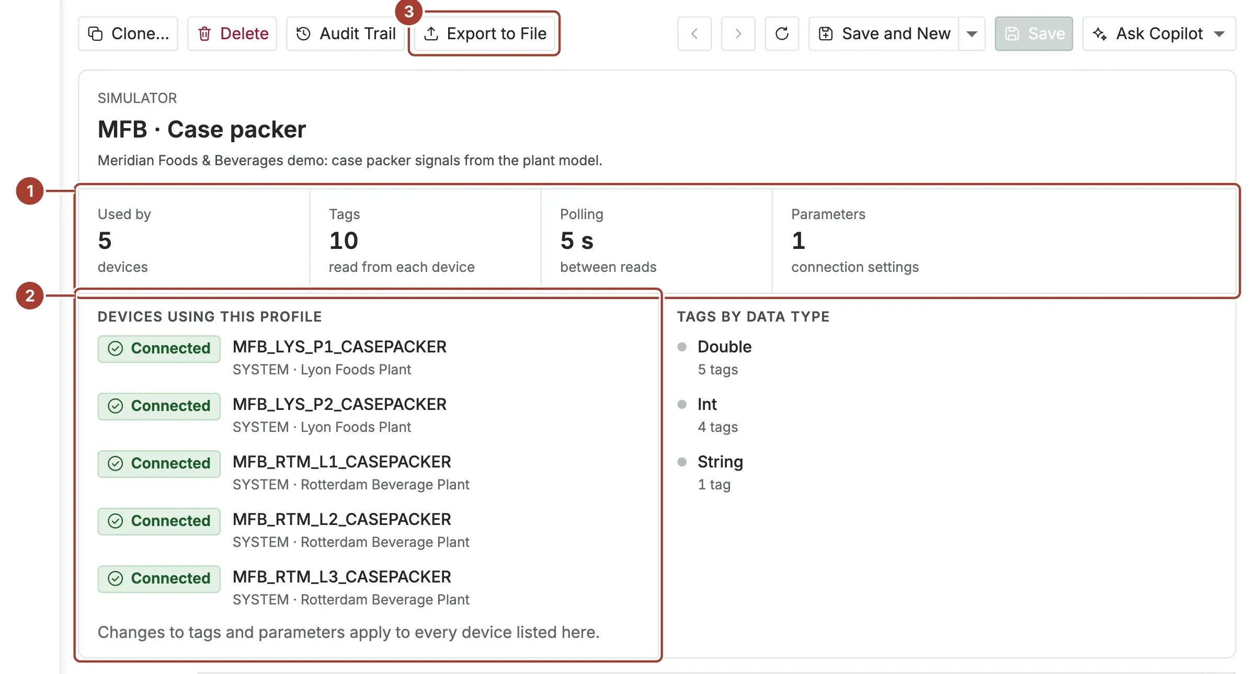The height and width of the screenshot is (674, 1255).
Task: Click the Polling 5 s stat
Action: tap(656, 240)
